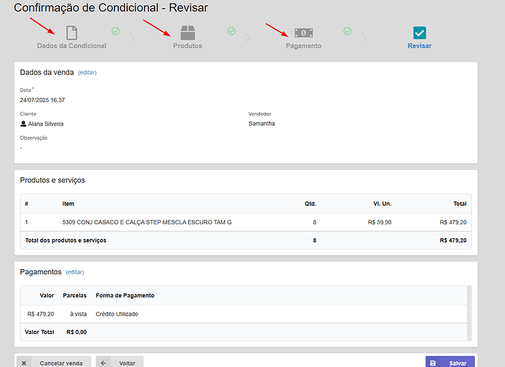Screen dimensions: 505x367
Task: Open editar link beside Pagamentos
Action: (x=75, y=272)
